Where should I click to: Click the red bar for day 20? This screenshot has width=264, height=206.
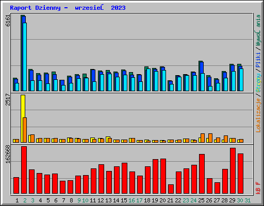pyautogui.click(x=163, y=176)
